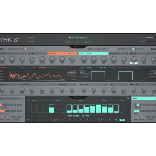Select the bass FILTER section header
The image size is (156, 156).
point(143,53)
